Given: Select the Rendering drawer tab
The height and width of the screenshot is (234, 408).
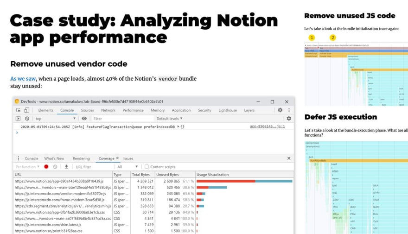Looking at the screenshot, I should point(81,158).
